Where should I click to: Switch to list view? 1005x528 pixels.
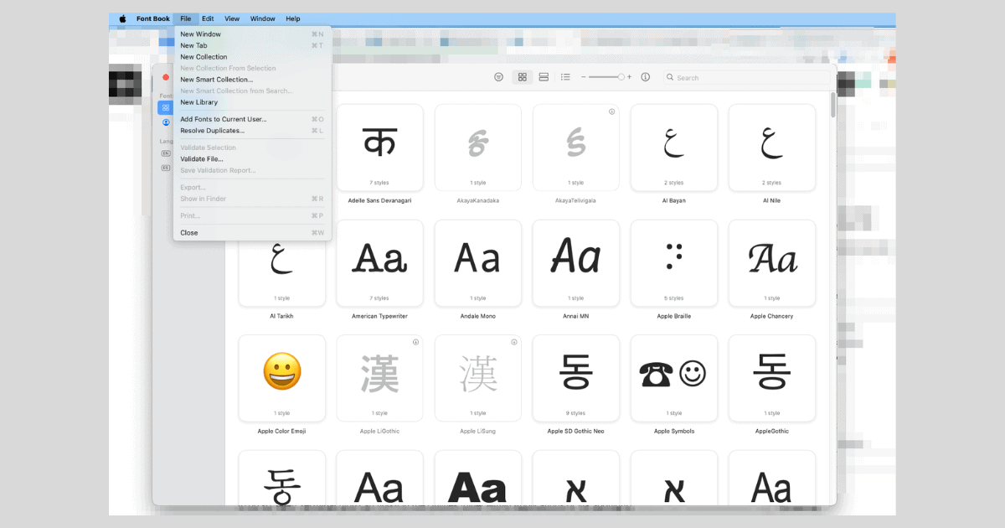(565, 77)
